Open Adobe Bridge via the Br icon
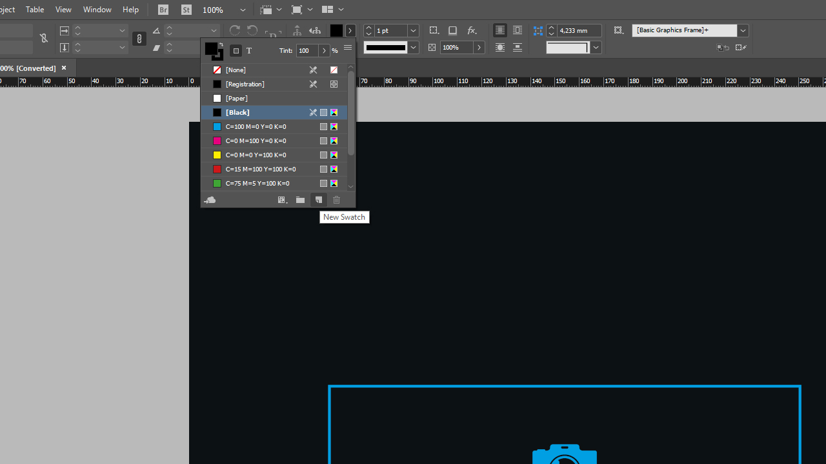 point(163,10)
